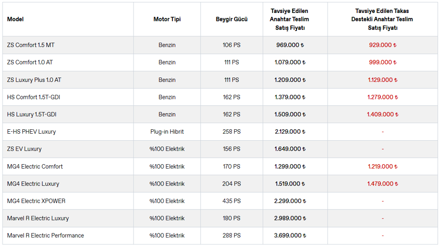Screen dimensions: 440x246
Task: Click the Marvel R Electric Luxury cell
Action: [38, 218]
